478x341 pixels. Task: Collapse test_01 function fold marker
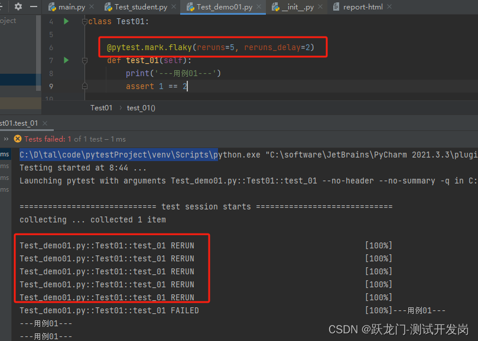[x=84, y=61]
